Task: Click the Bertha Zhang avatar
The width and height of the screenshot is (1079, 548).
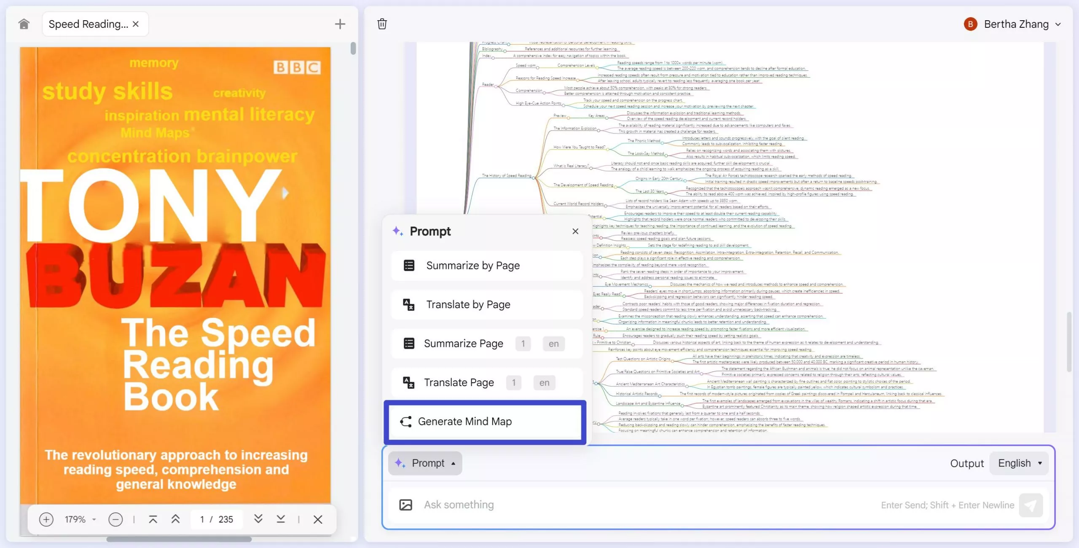Action: tap(970, 24)
